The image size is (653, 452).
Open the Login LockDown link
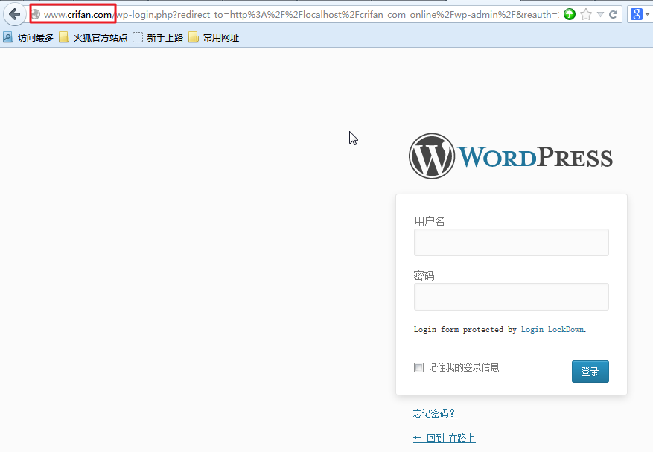click(x=552, y=330)
